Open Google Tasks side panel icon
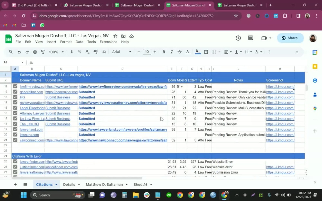 tap(315, 81)
